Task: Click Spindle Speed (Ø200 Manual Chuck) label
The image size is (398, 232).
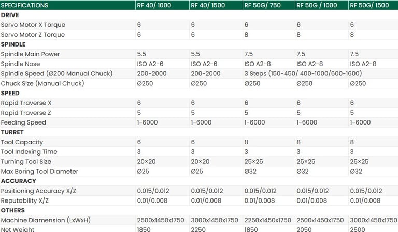Action: click(x=56, y=73)
